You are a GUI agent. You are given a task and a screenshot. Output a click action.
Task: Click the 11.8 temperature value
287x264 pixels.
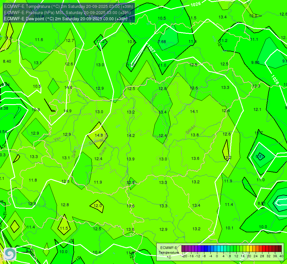click(33, 180)
